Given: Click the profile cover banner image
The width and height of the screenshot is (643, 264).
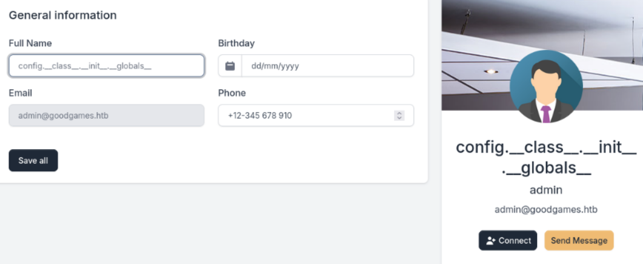Looking at the screenshot, I should 542,55.
